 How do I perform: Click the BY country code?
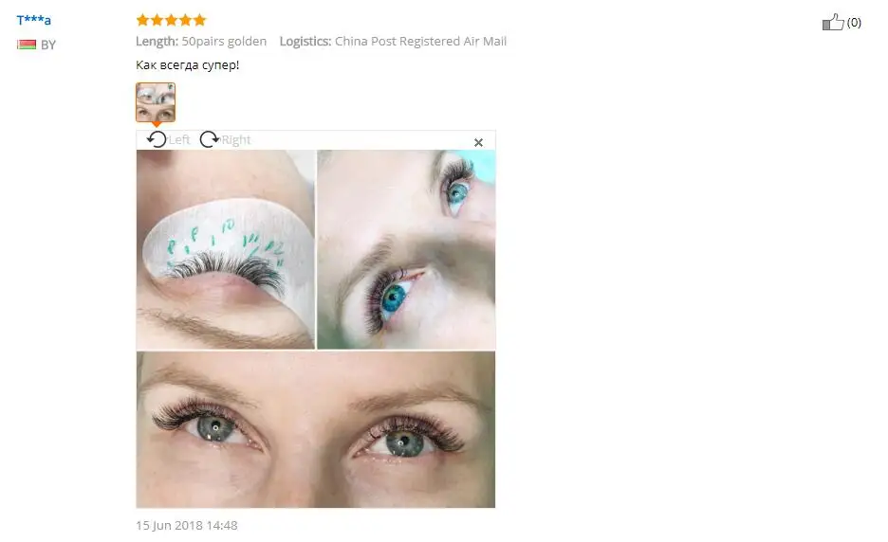pos(48,45)
